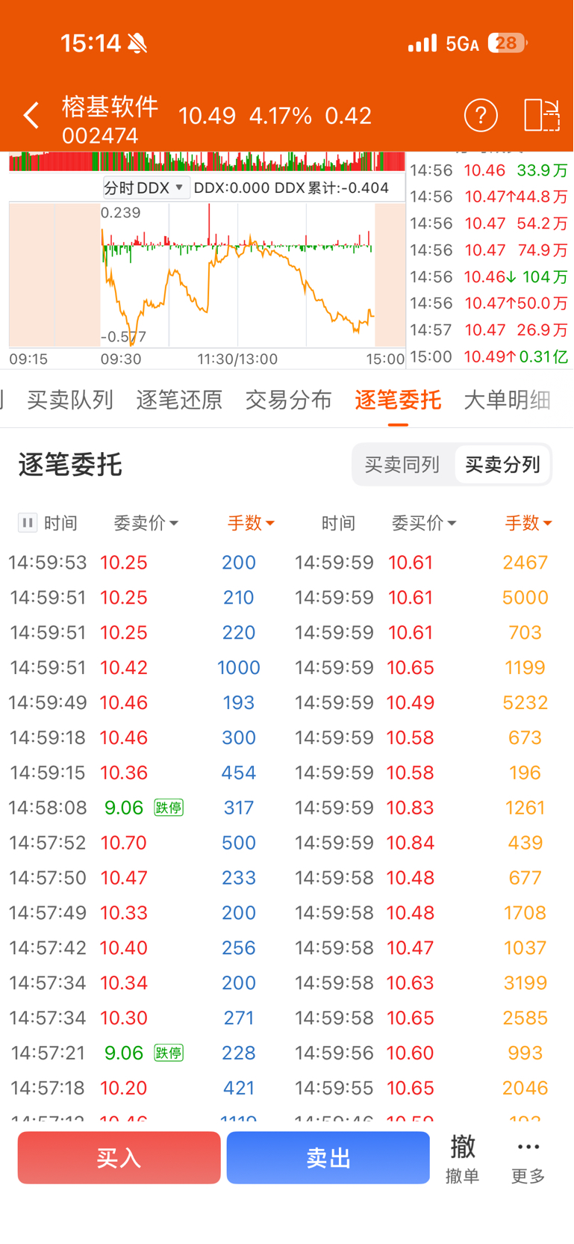Tap buy order of 703 lots
Viewport: 574px width, 1244px height.
[x=430, y=633]
